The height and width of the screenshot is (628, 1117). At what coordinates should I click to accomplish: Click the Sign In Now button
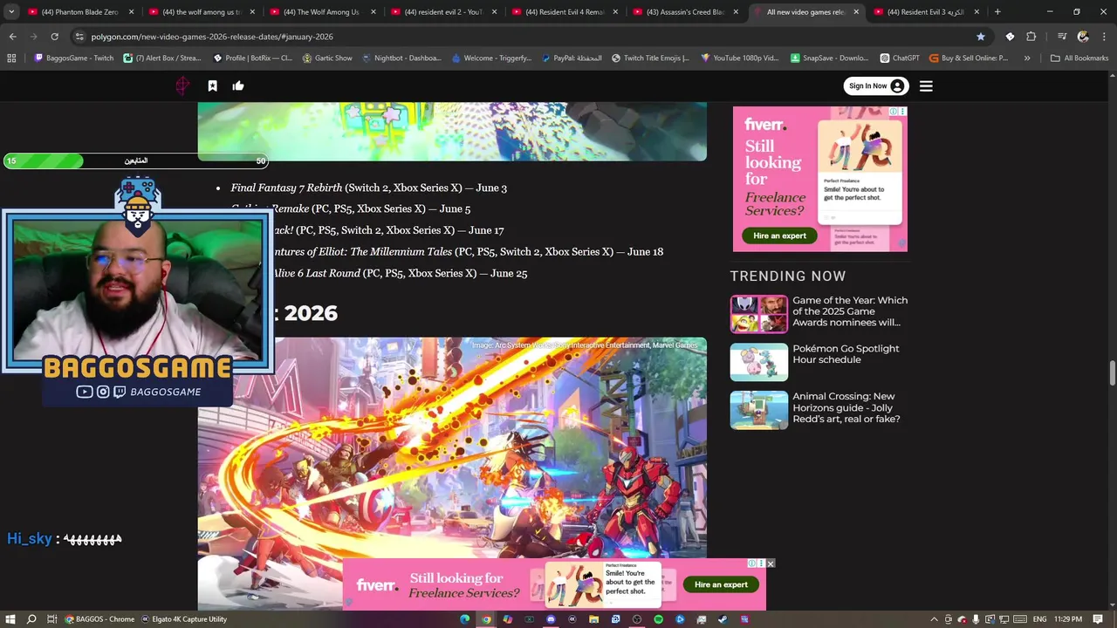pyautogui.click(x=876, y=85)
